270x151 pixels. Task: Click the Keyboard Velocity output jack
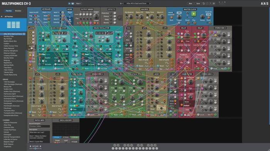pyautogui.click(x=62, y=22)
